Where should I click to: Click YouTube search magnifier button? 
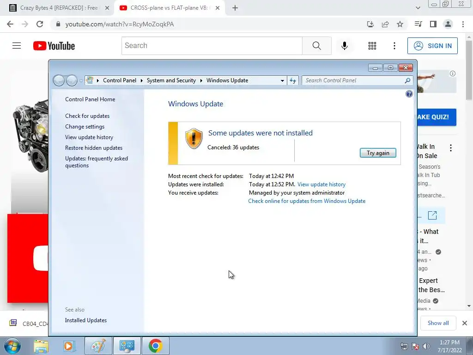[316, 46]
